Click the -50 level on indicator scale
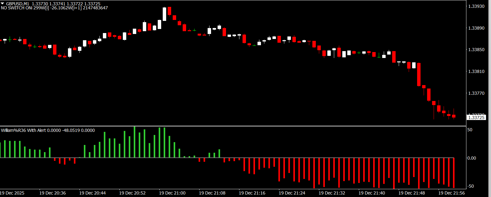This screenshot has width=491, height=197. (470, 186)
